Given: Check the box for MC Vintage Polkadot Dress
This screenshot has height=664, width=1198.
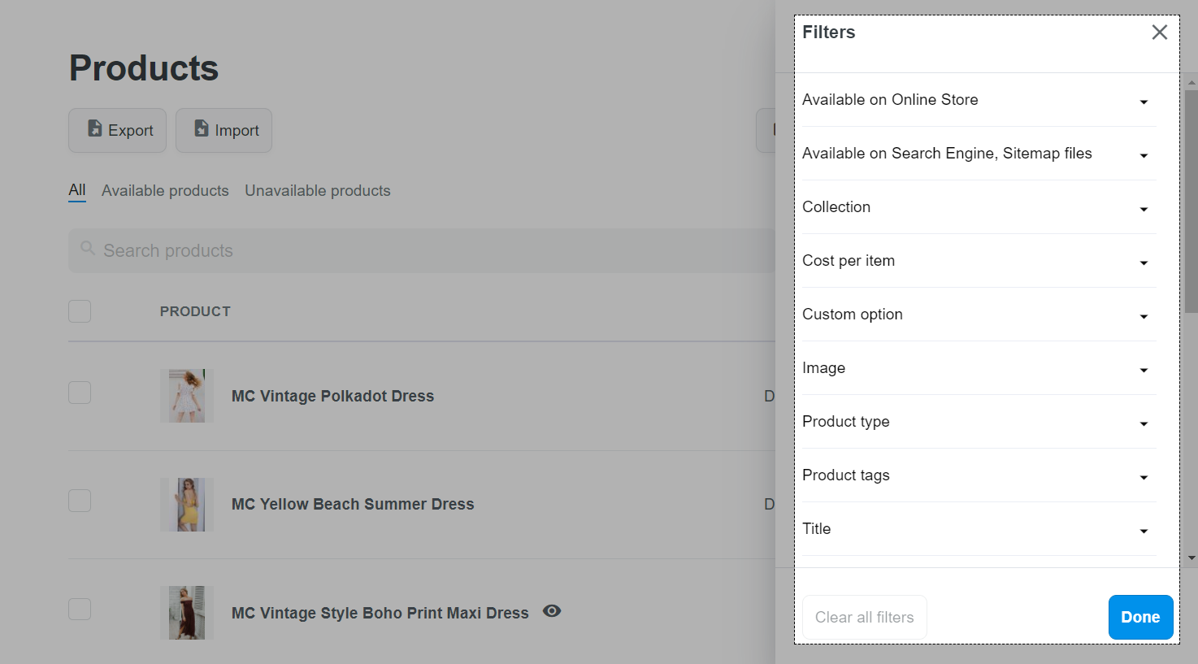Looking at the screenshot, I should point(80,393).
